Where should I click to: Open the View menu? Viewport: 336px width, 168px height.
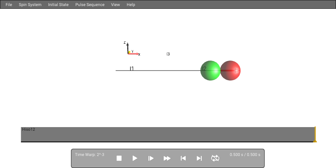coord(115,4)
